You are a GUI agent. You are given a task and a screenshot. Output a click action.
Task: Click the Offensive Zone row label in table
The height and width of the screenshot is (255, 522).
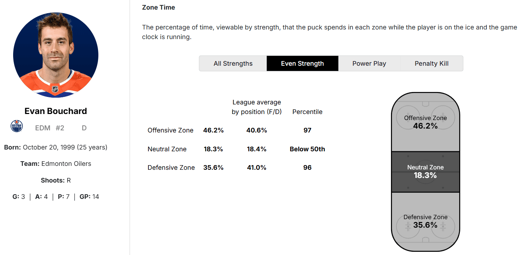[x=170, y=130]
